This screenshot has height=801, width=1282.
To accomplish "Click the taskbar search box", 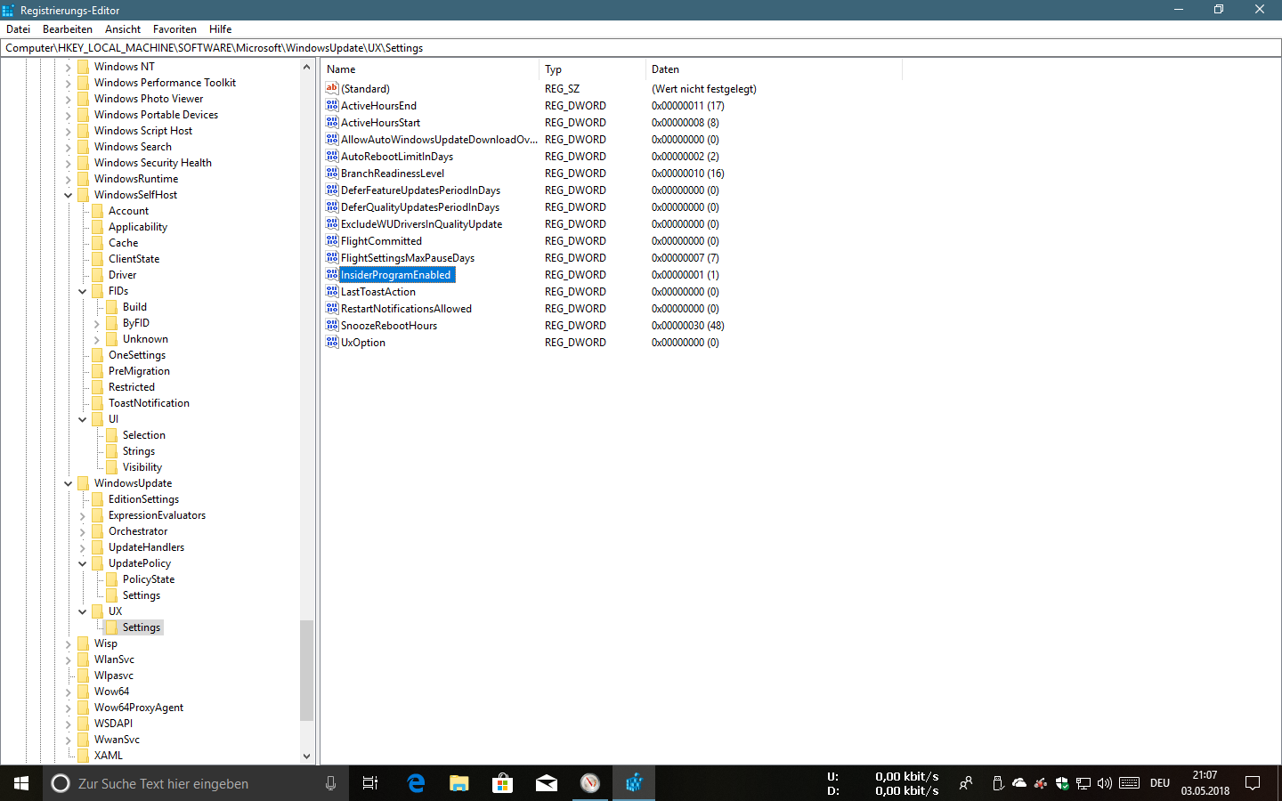I will pyautogui.click(x=196, y=783).
